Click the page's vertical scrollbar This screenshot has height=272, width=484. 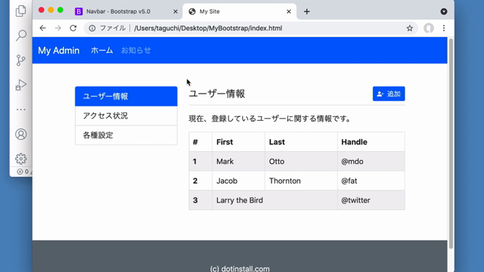pyautogui.click(x=451, y=144)
